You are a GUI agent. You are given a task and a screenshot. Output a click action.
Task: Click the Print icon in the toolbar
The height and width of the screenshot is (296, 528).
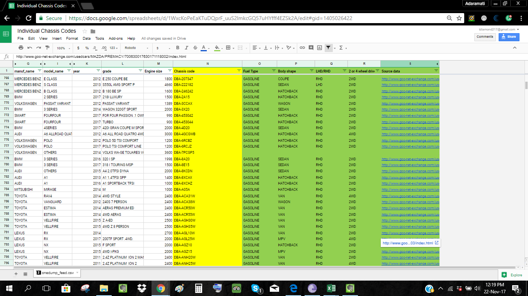pyautogui.click(x=21, y=48)
